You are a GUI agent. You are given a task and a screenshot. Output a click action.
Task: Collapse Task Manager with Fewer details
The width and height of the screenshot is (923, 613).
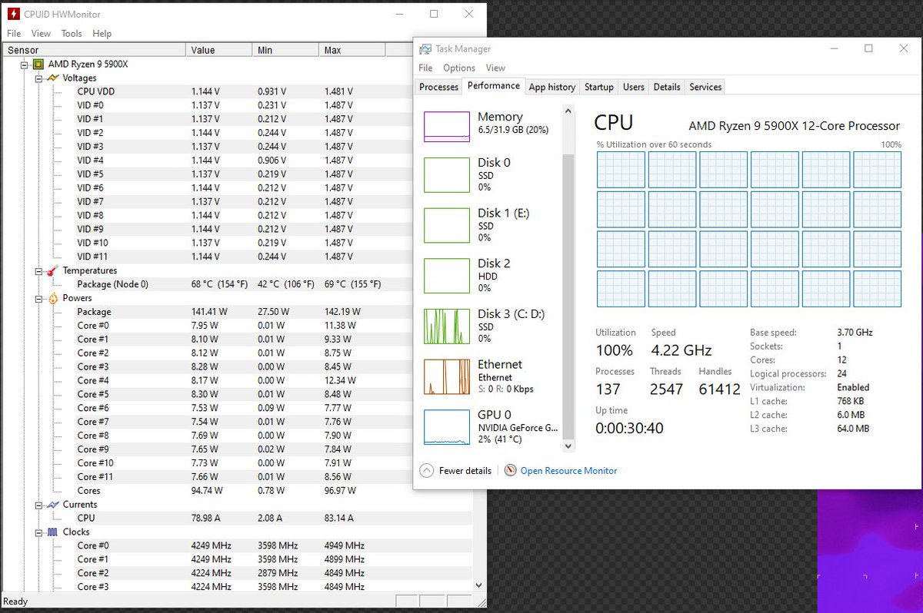coord(457,470)
